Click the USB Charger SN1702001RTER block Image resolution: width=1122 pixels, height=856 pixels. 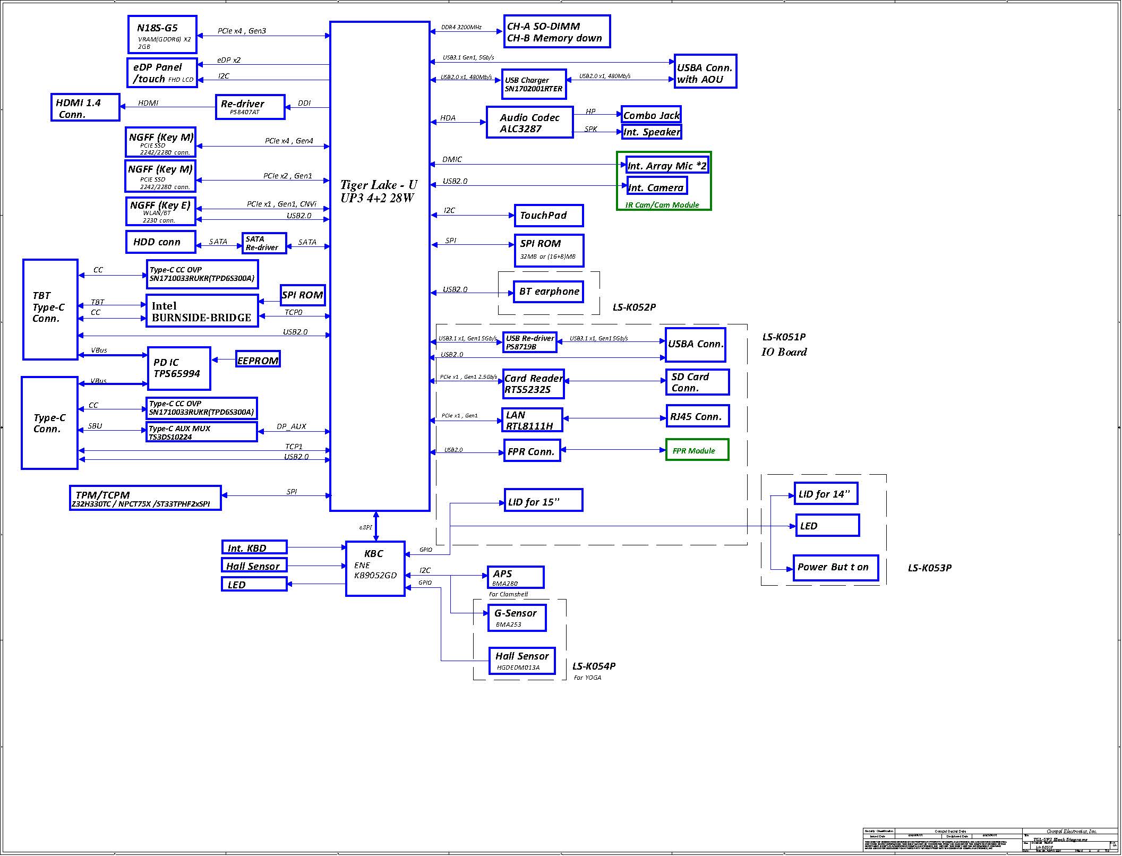coord(534,84)
